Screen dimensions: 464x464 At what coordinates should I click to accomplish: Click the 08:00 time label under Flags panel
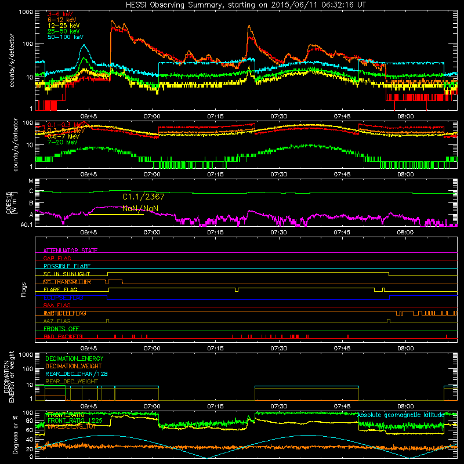click(405, 349)
